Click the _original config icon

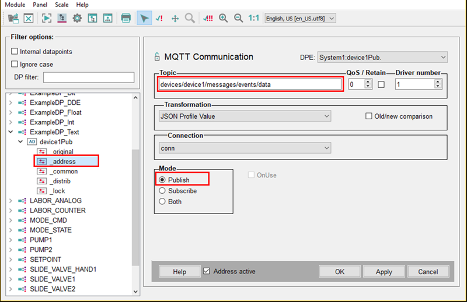pos(42,152)
